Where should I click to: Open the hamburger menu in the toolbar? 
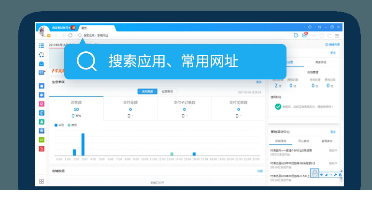[x=337, y=35]
